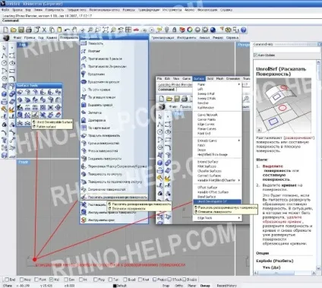Expand the Plane submenu arrow

[x=239, y=84]
